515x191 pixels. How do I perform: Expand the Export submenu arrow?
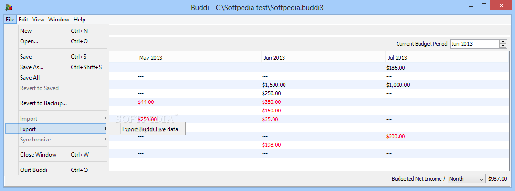(105, 129)
